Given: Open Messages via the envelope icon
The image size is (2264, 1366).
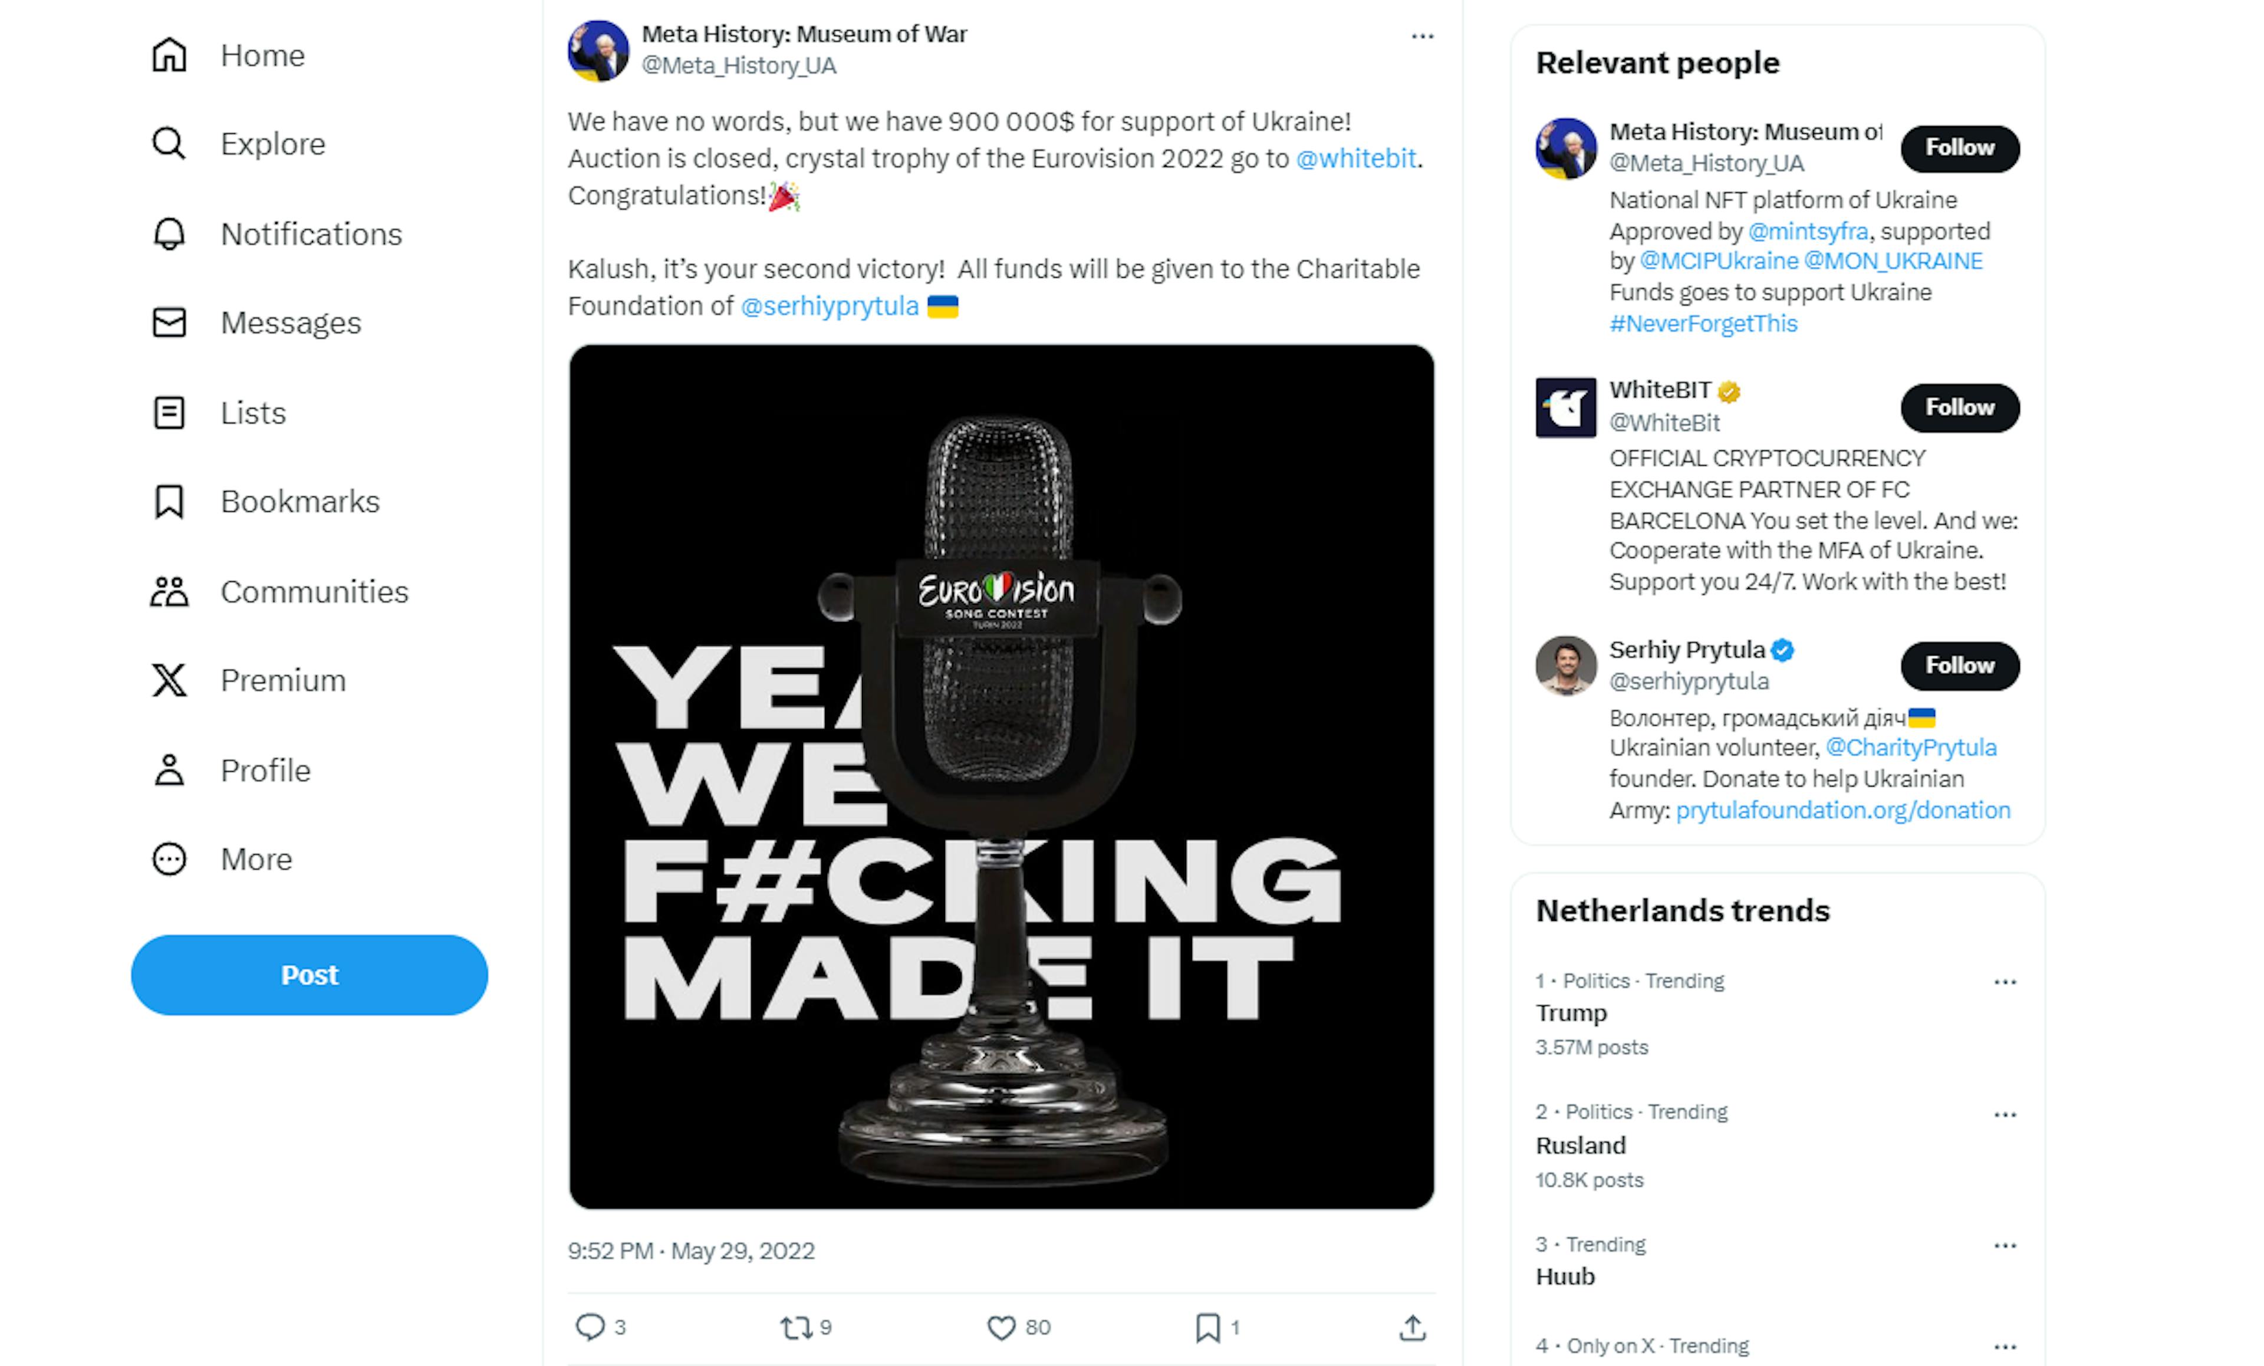Looking at the screenshot, I should [x=169, y=322].
